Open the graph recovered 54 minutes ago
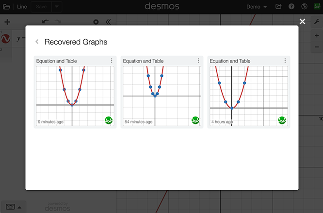This screenshot has width=323, height=213. click(161, 96)
